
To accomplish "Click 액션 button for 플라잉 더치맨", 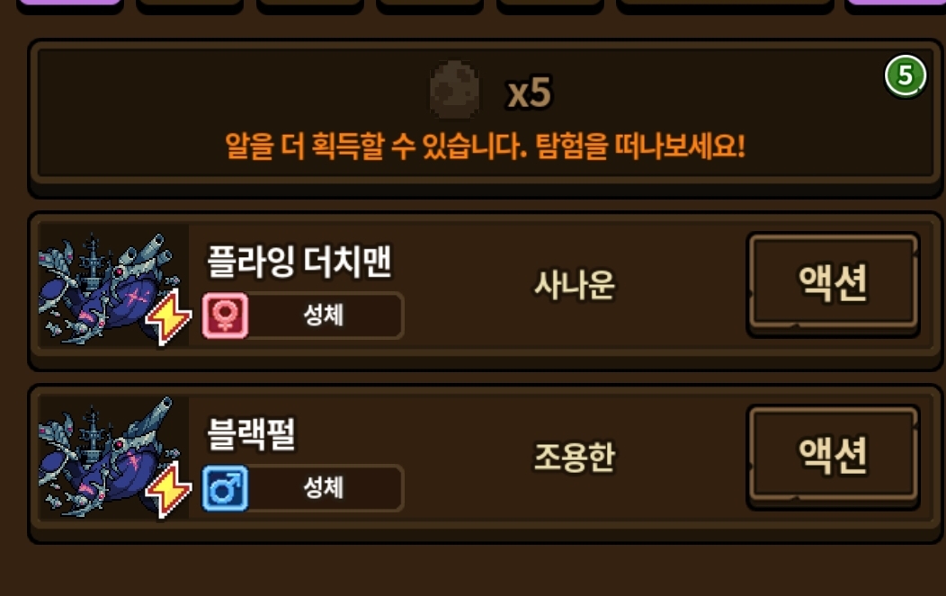I will [834, 283].
